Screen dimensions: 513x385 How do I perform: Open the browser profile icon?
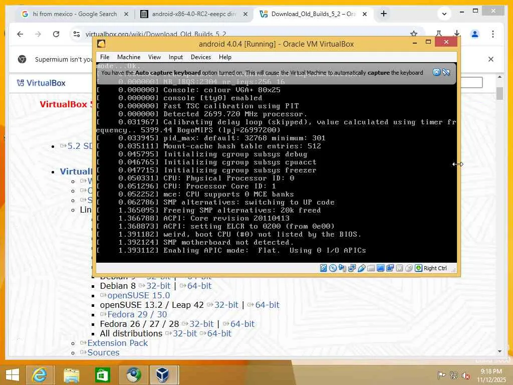pyautogui.click(x=475, y=34)
